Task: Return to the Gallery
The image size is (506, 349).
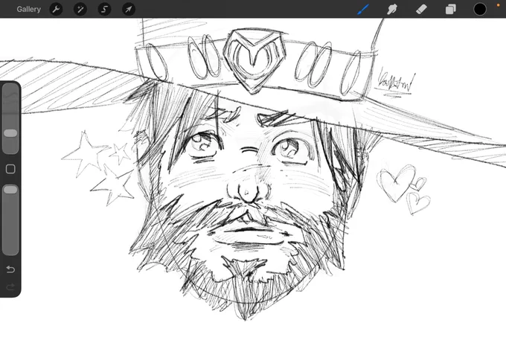Action: tap(29, 9)
